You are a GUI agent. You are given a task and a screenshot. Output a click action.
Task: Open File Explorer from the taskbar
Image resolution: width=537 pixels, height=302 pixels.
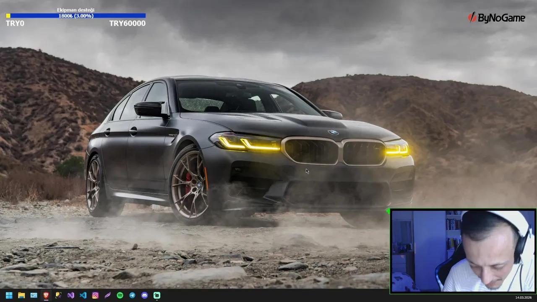[21, 295]
